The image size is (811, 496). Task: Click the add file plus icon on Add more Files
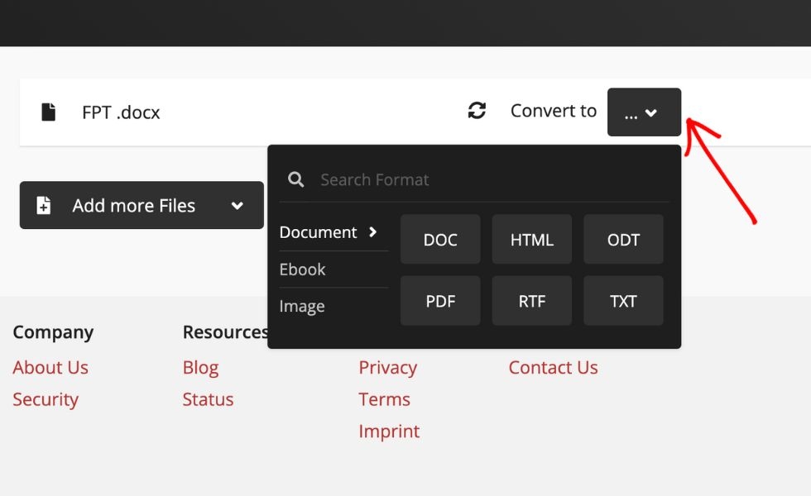coord(42,205)
